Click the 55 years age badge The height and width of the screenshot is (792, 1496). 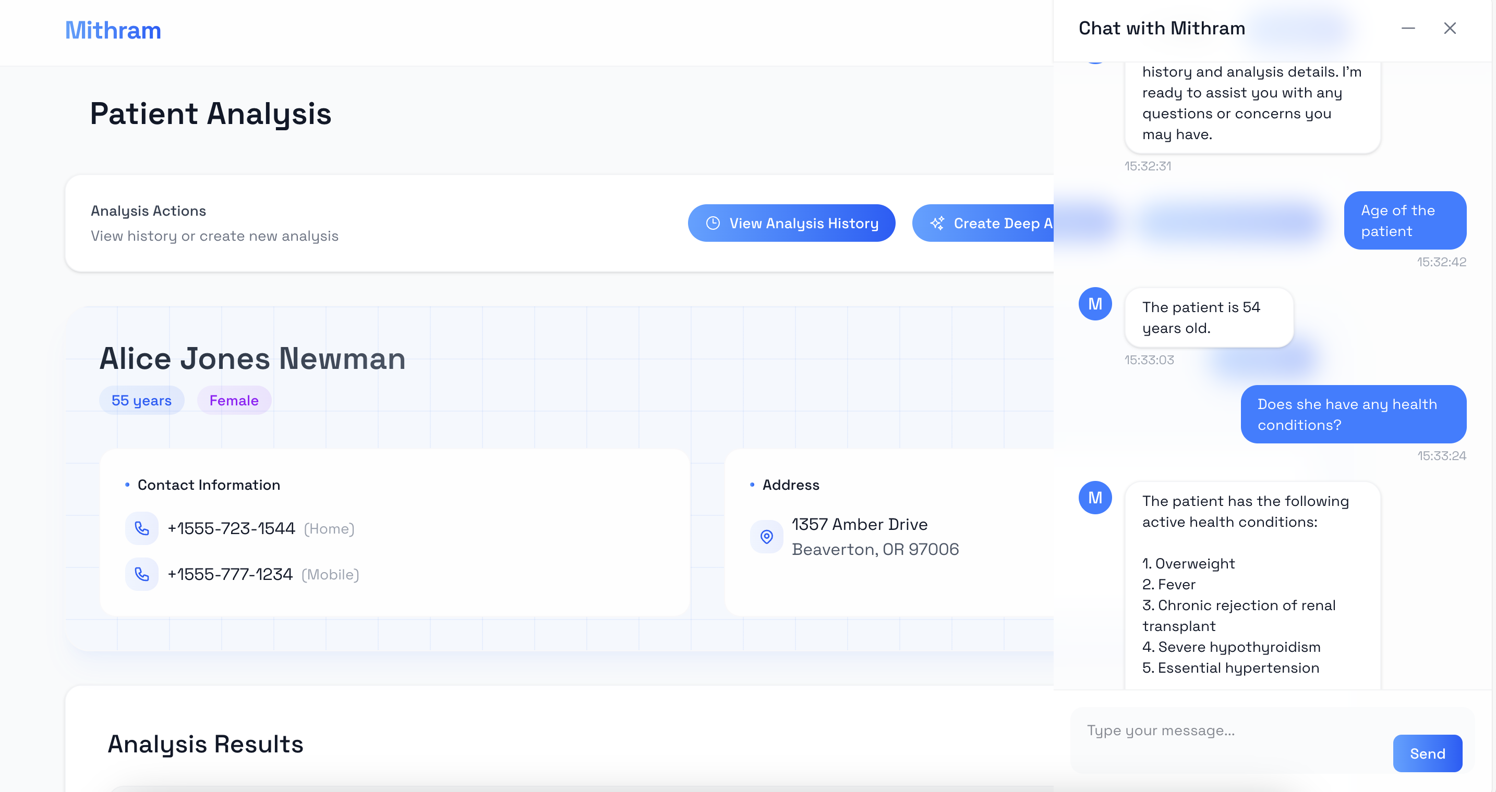pos(142,400)
